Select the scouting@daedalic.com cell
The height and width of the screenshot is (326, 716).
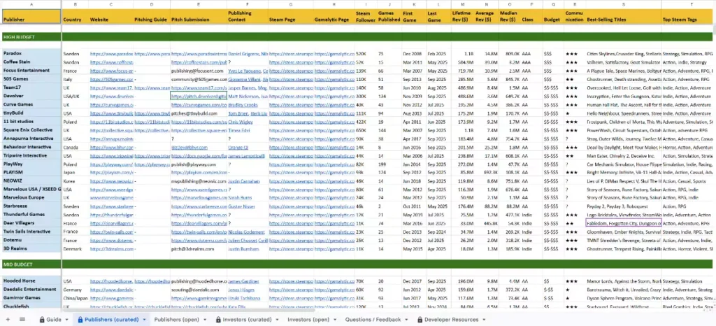click(199, 290)
